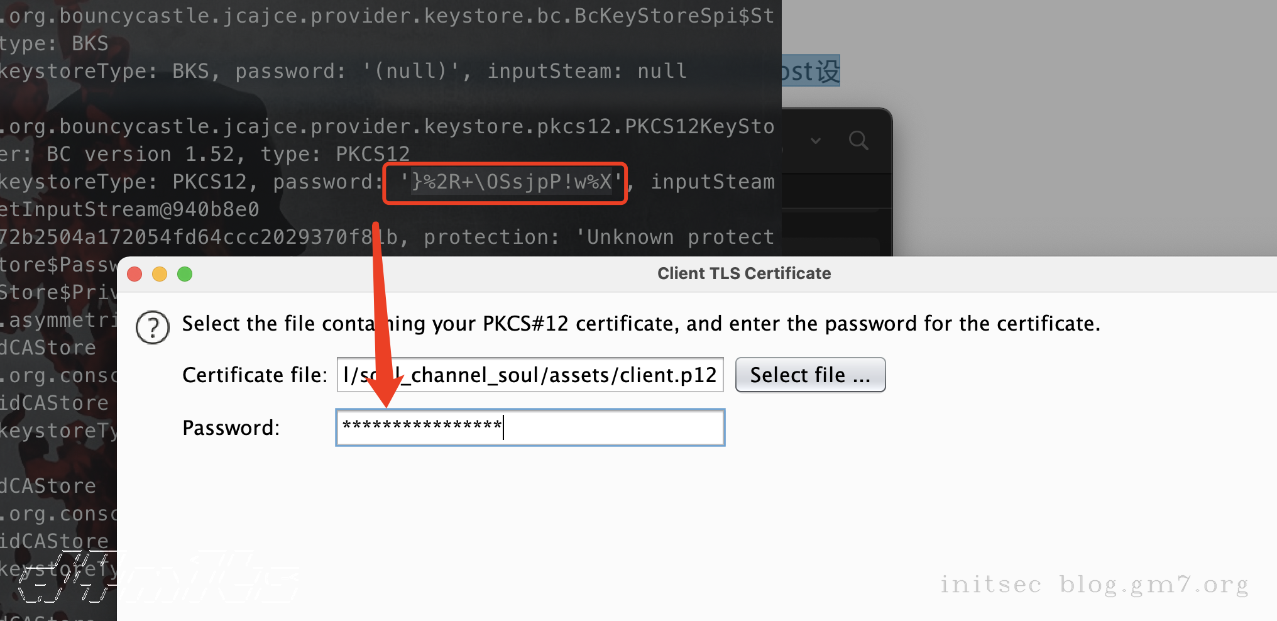This screenshot has width=1277, height=621.
Task: Click the magnifier search icon in dark window
Action: [858, 141]
